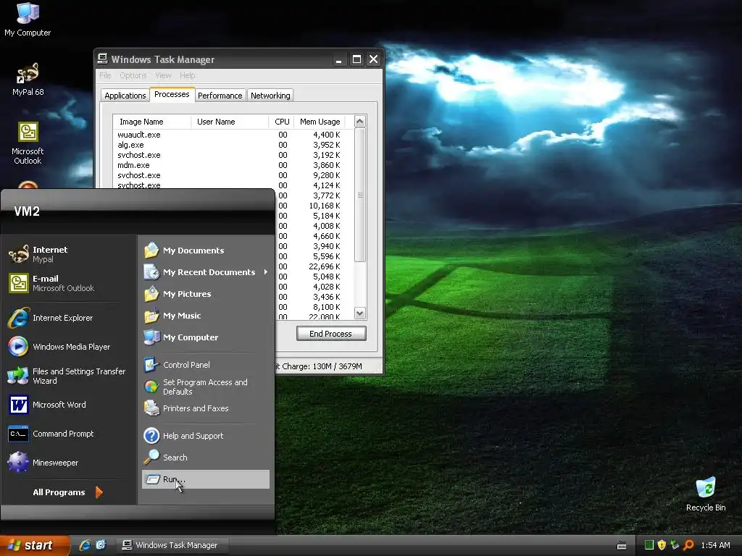Open My Computer in Start menu

pyautogui.click(x=206, y=337)
